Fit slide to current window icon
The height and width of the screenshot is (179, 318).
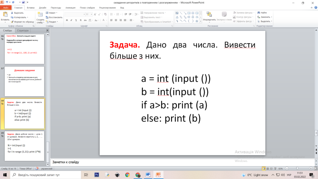316,169
